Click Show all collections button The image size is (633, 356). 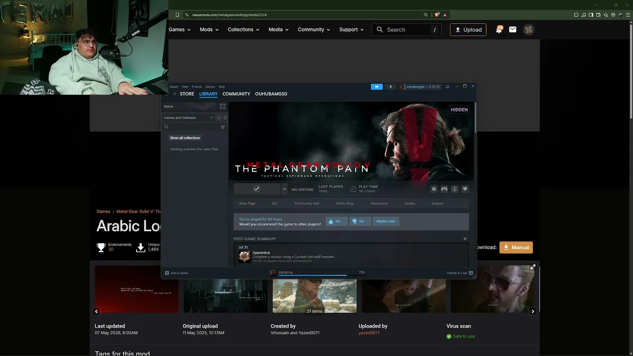pos(185,138)
